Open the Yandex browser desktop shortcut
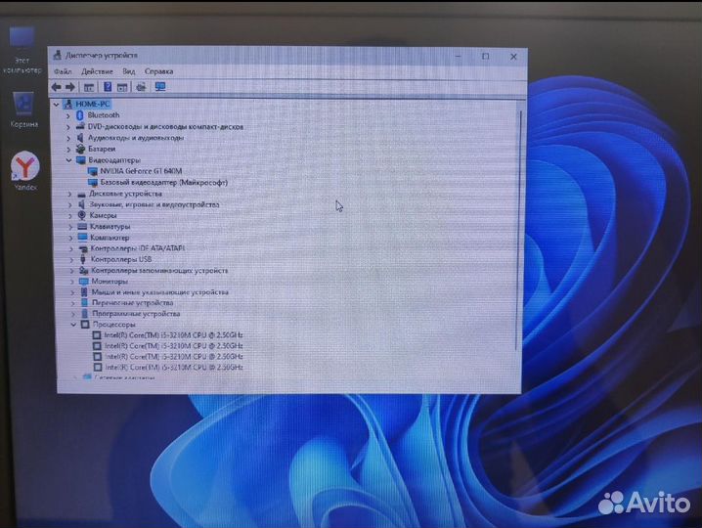Image resolution: width=702 pixels, height=528 pixels. click(25, 171)
